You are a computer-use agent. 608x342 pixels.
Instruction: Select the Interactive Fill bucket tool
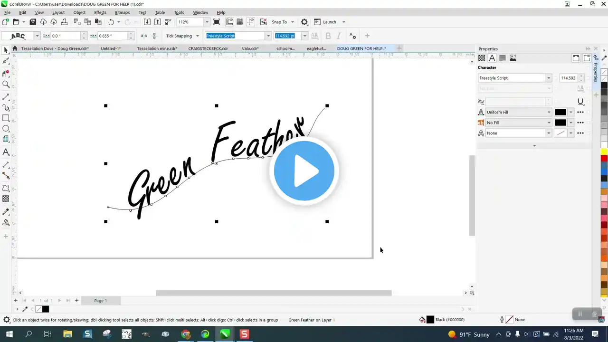(6, 222)
